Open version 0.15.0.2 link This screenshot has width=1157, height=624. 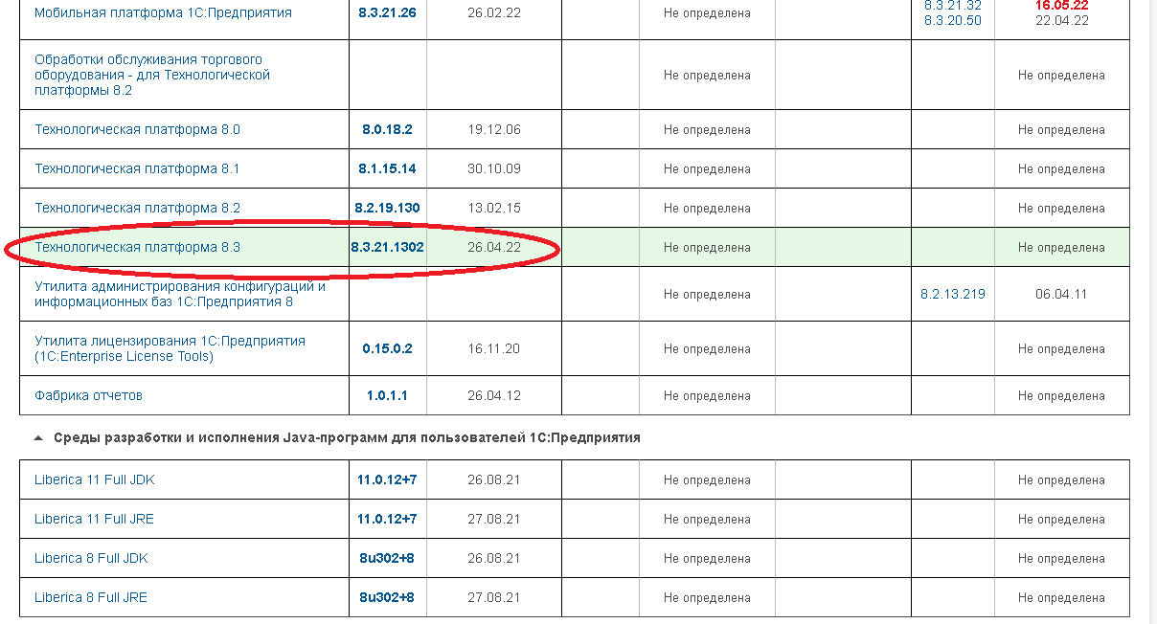click(x=387, y=348)
